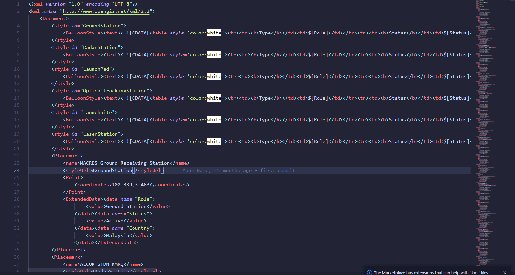This screenshot has width=515, height=275.
Task: Click the xml version declaration on line 1
Action: click(83, 4)
